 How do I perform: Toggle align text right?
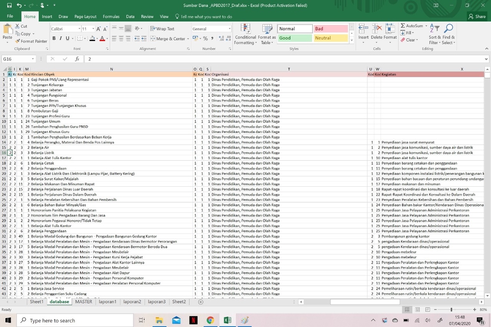point(128,38)
